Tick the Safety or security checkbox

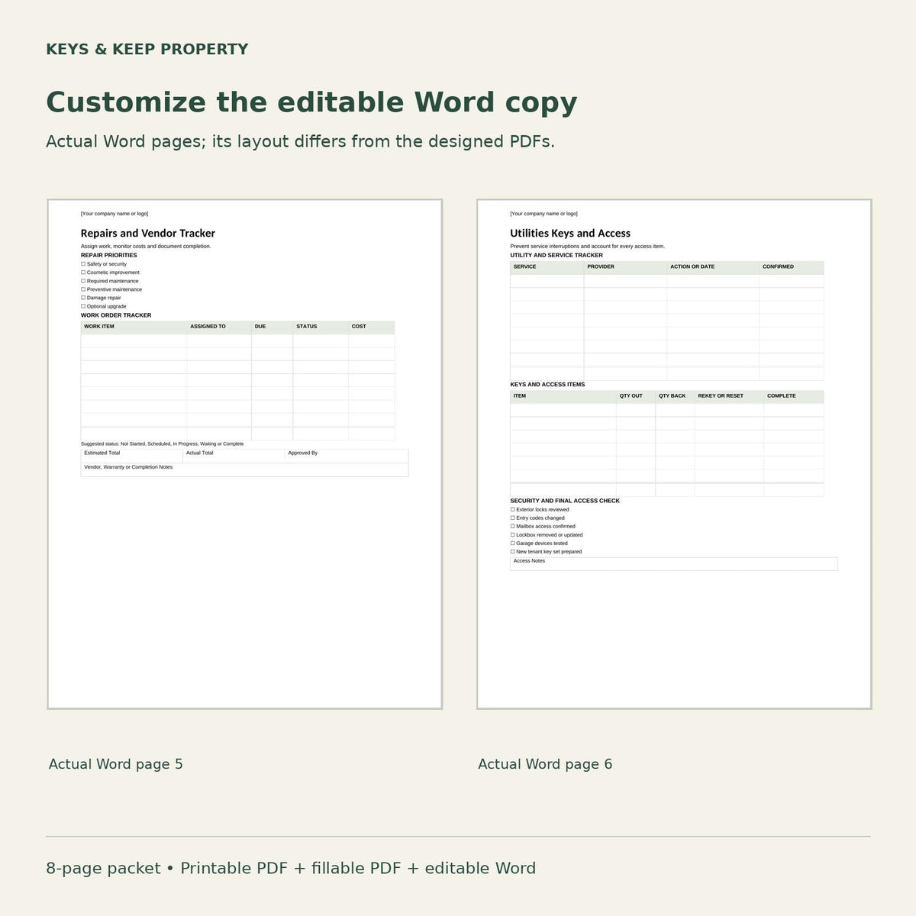click(83, 264)
